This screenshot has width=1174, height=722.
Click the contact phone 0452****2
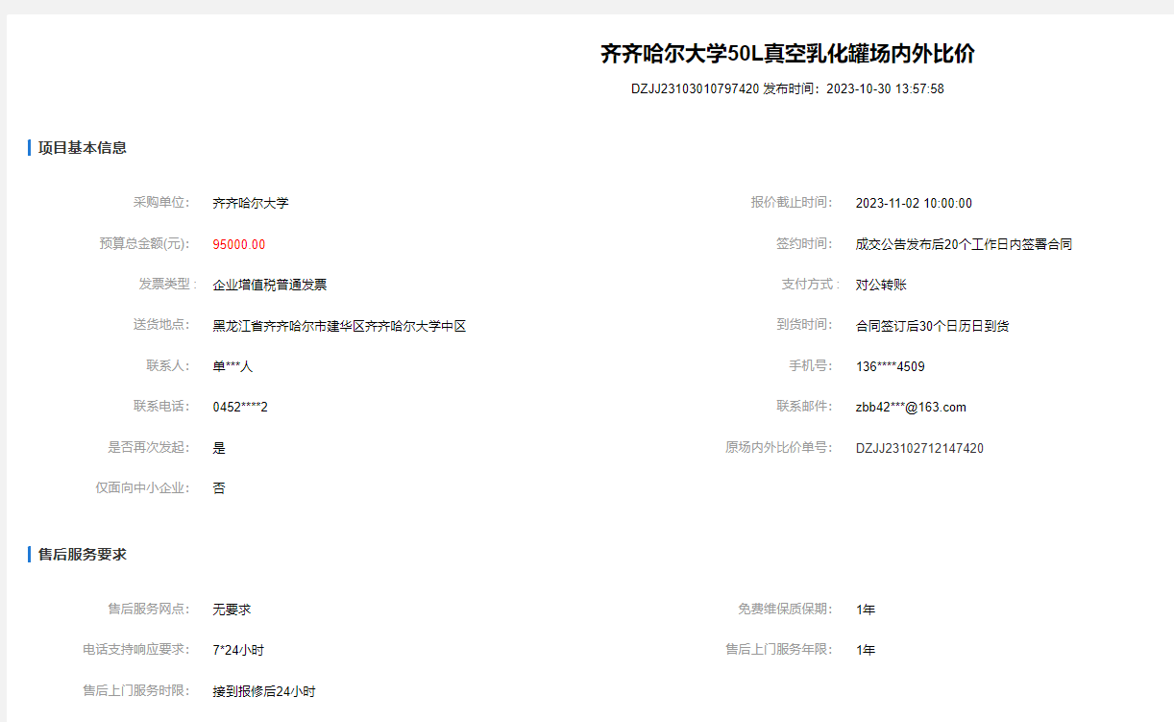240,408
